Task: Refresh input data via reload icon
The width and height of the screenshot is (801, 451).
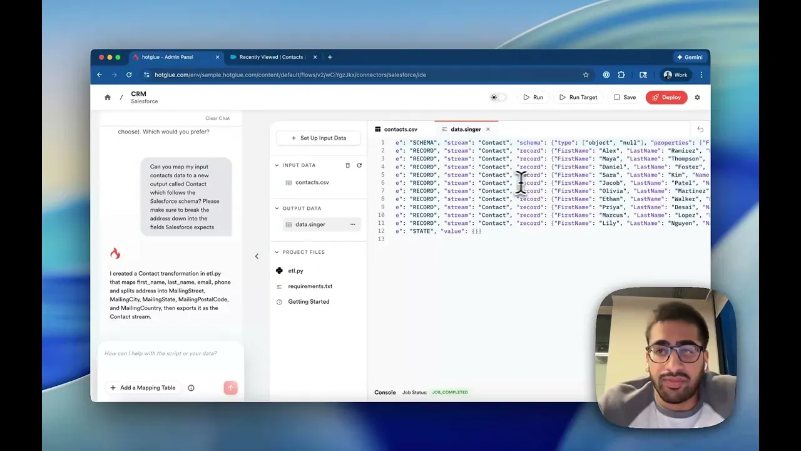Action: click(x=359, y=165)
